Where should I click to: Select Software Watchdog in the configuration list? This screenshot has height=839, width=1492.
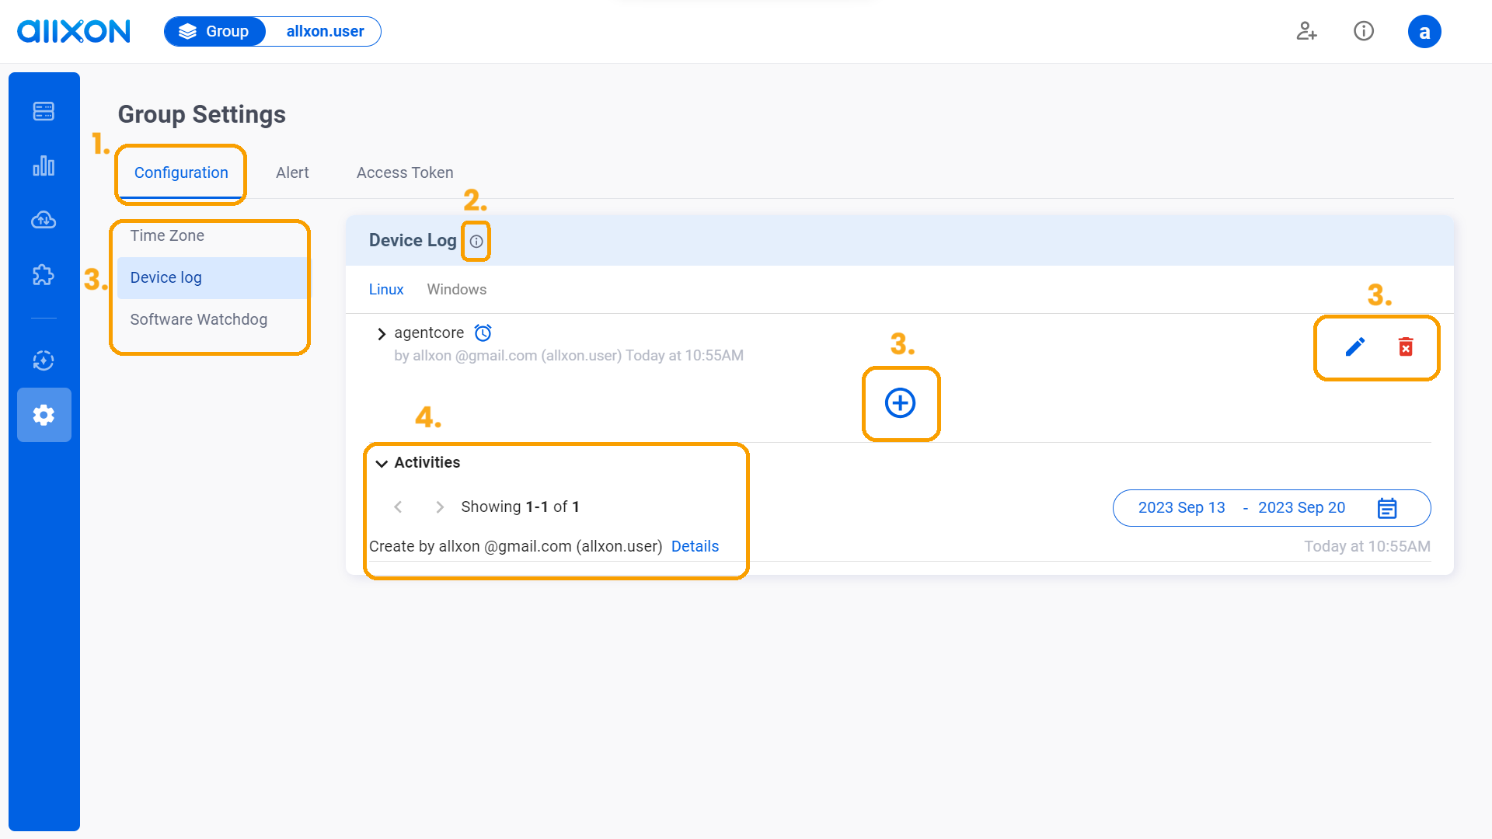[198, 319]
